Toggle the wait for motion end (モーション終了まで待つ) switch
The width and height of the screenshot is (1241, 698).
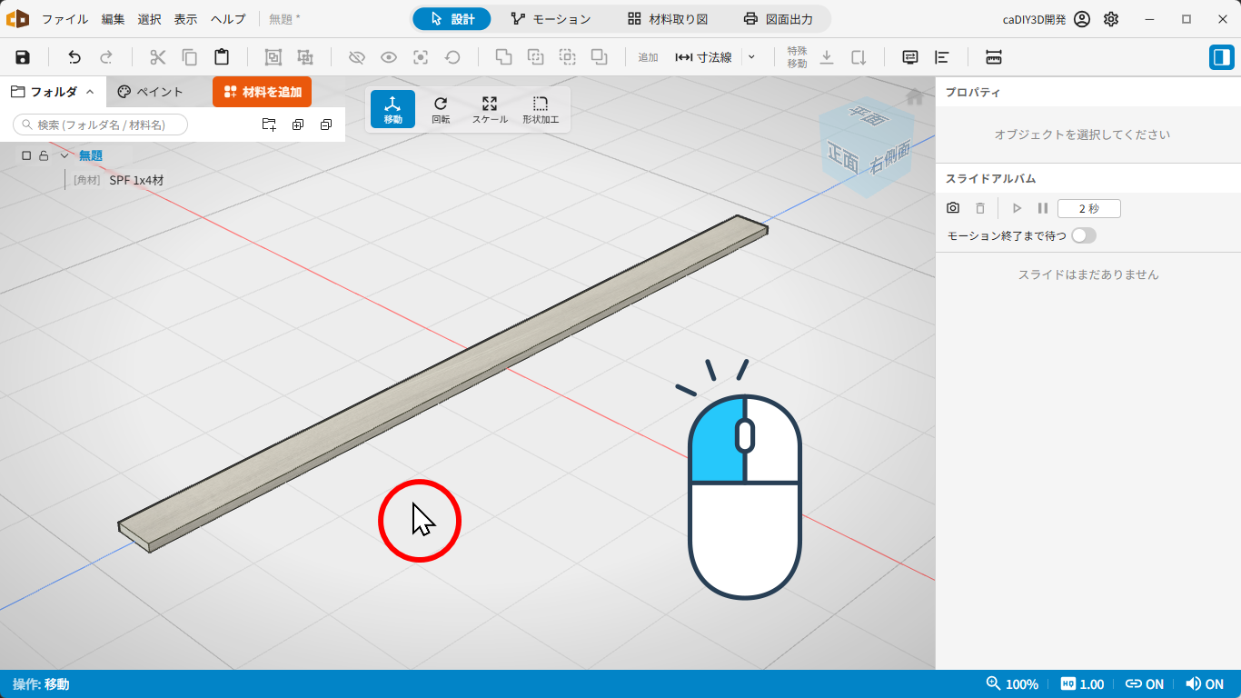(x=1083, y=235)
